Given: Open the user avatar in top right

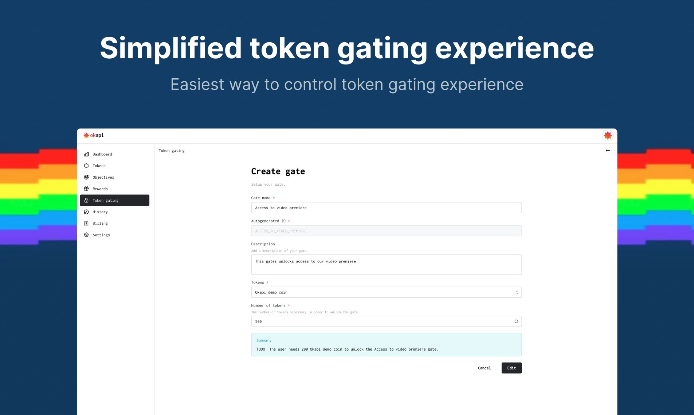Looking at the screenshot, I should 607,136.
